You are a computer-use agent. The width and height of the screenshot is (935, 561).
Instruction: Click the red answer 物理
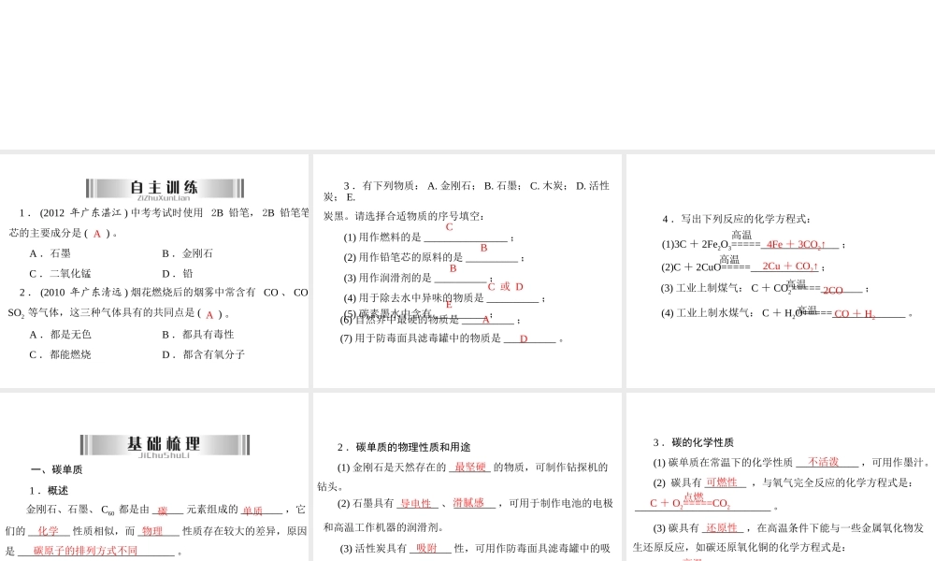tap(152, 531)
